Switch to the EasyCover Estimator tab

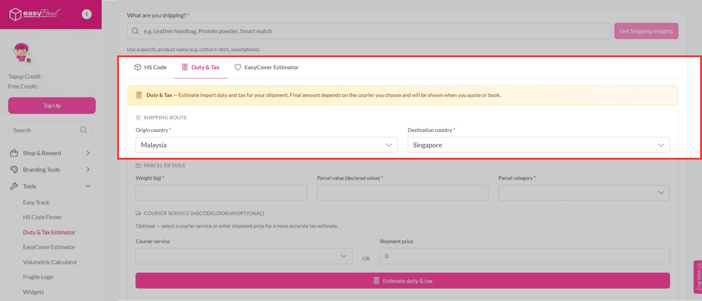pyautogui.click(x=267, y=67)
